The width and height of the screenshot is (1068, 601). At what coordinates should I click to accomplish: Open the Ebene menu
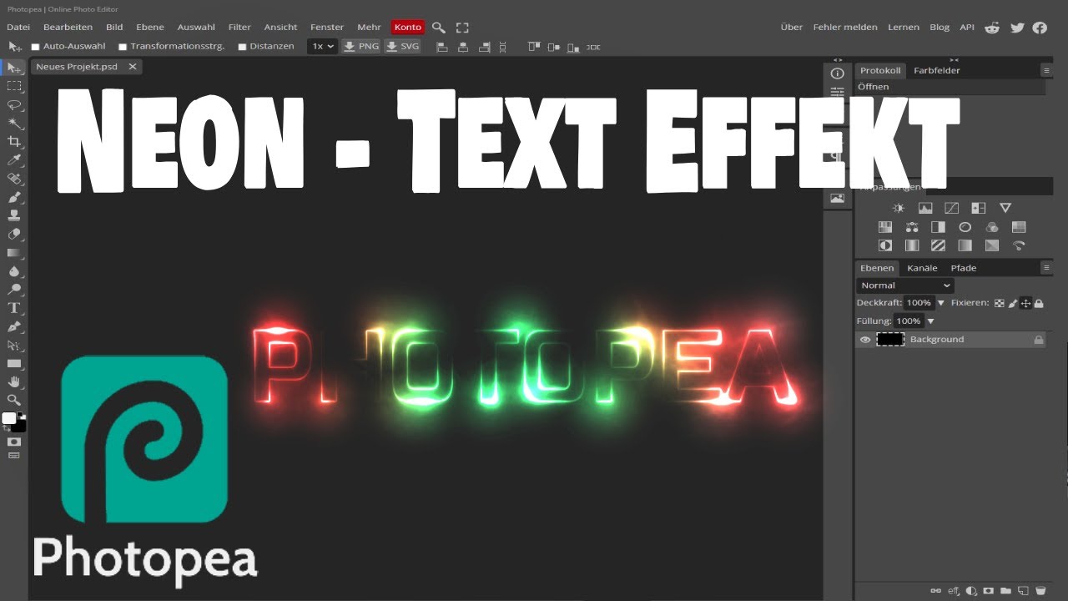point(150,28)
